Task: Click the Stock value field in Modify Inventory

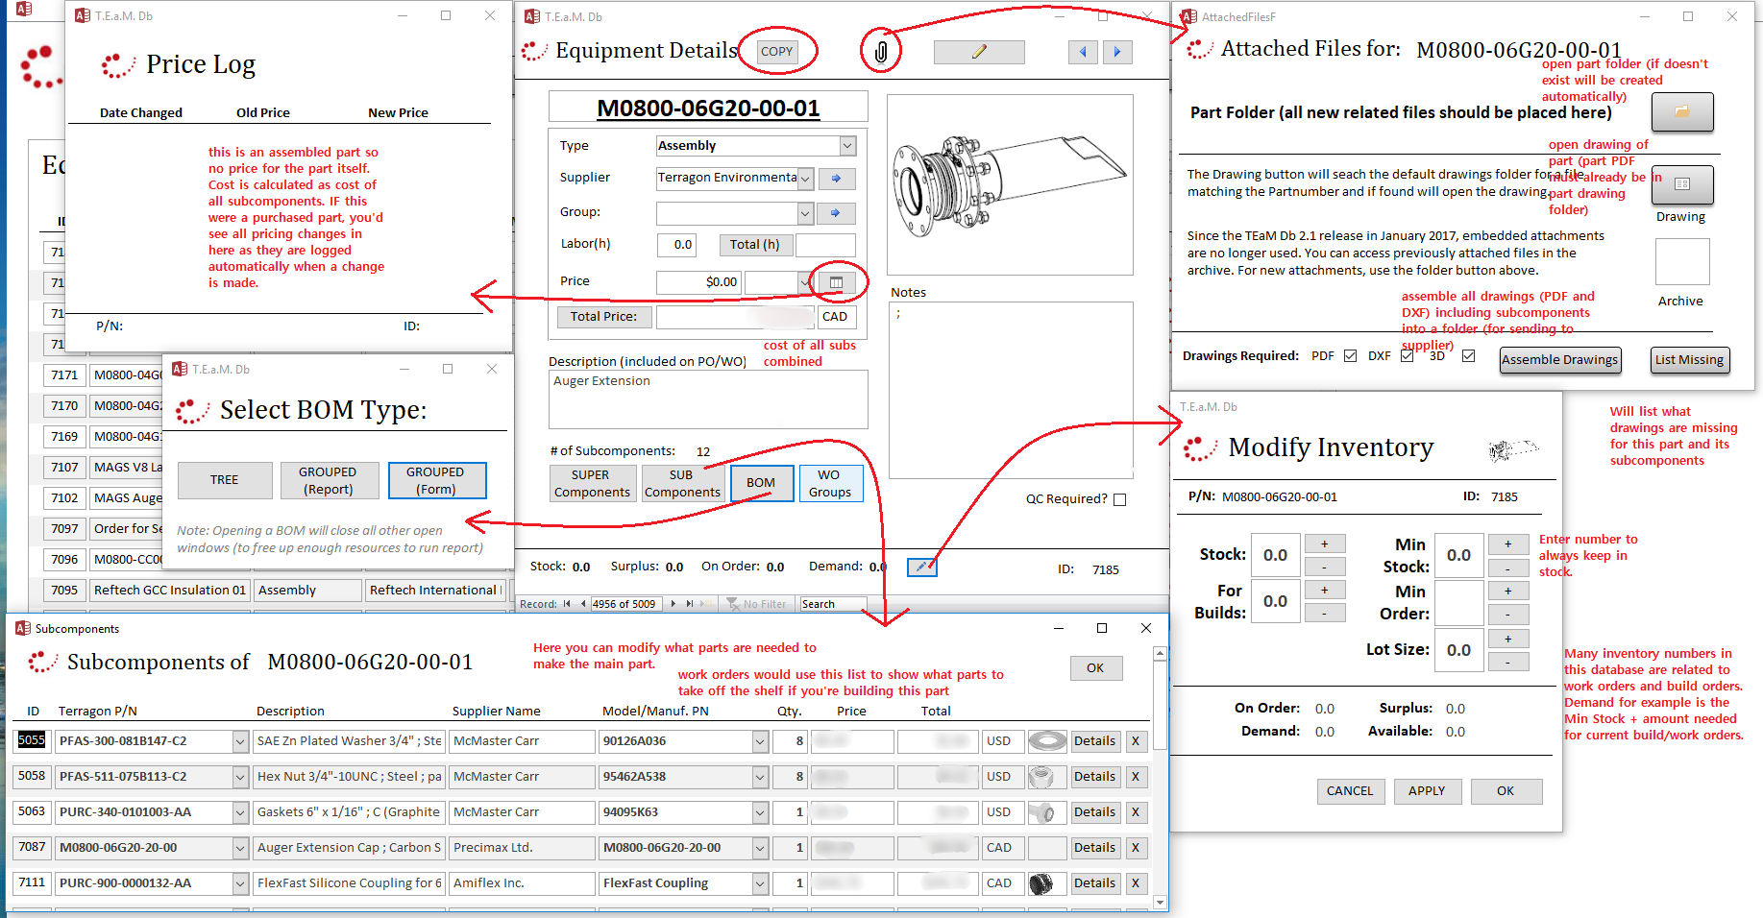Action: tap(1276, 555)
